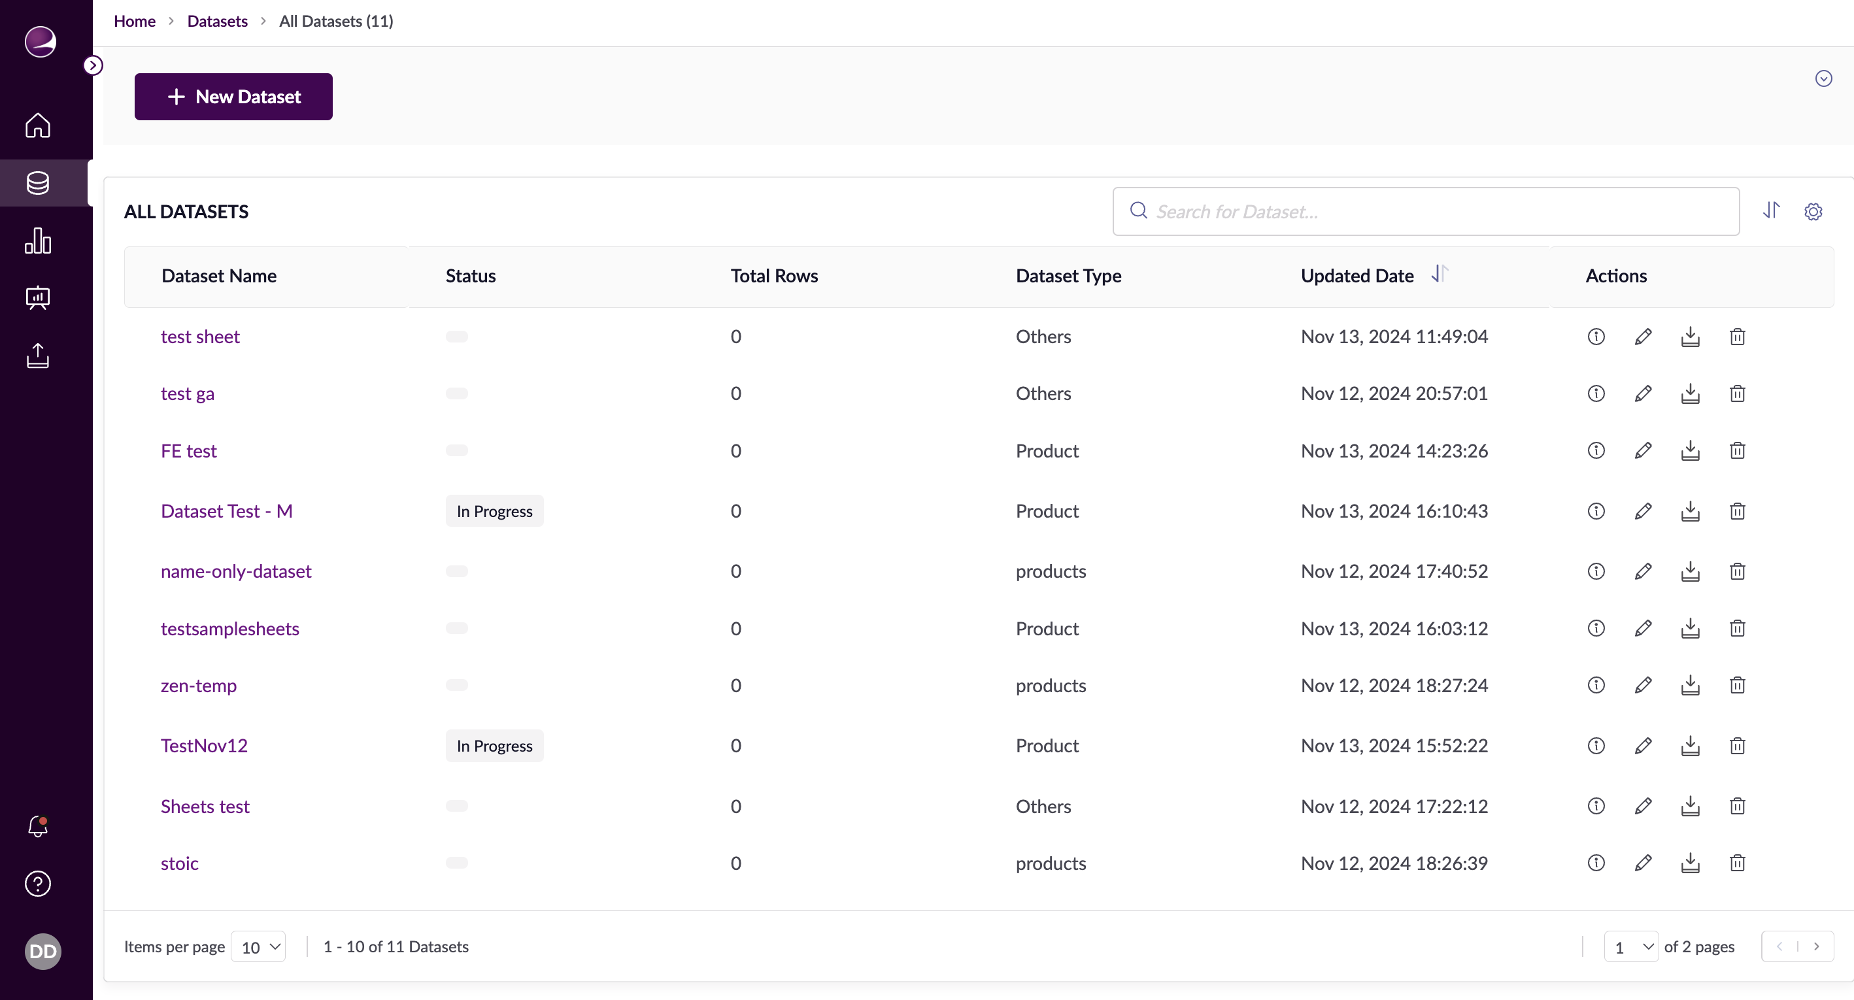Open the page number dropdown
This screenshot has width=1854, height=1000.
pos(1631,947)
